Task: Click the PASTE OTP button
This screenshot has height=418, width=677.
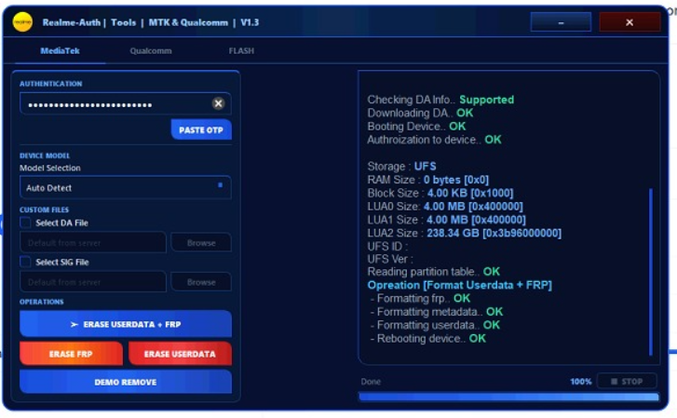Action: tap(201, 129)
